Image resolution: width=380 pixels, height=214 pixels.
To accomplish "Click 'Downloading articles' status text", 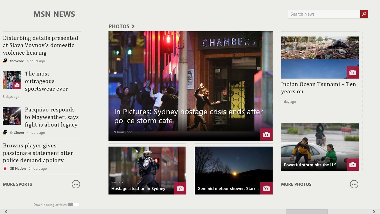I will click(x=50, y=205).
